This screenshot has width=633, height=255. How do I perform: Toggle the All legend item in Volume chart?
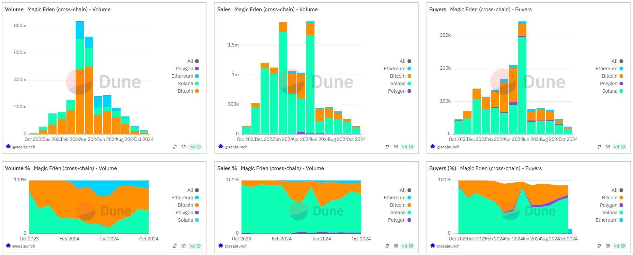point(193,61)
